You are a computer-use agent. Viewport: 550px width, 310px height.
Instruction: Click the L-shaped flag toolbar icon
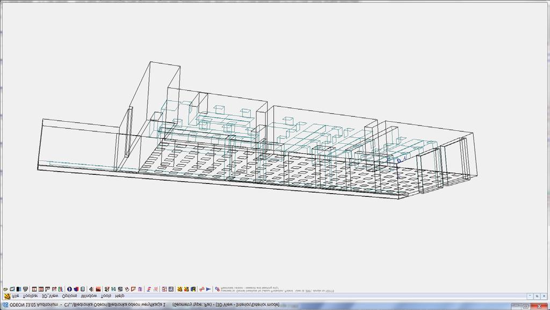47,289
